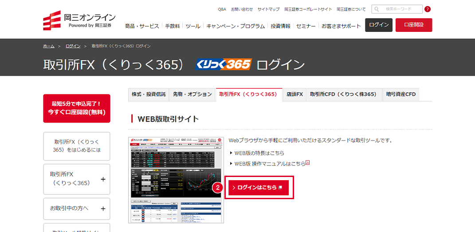Open 取引所FX（くりっく365）をはじめるには sidebar item

(x=77, y=146)
